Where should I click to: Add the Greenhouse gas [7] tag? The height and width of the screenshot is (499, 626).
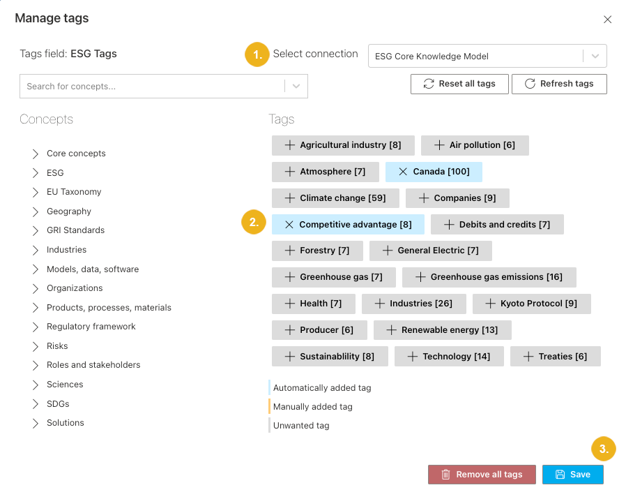[290, 276]
